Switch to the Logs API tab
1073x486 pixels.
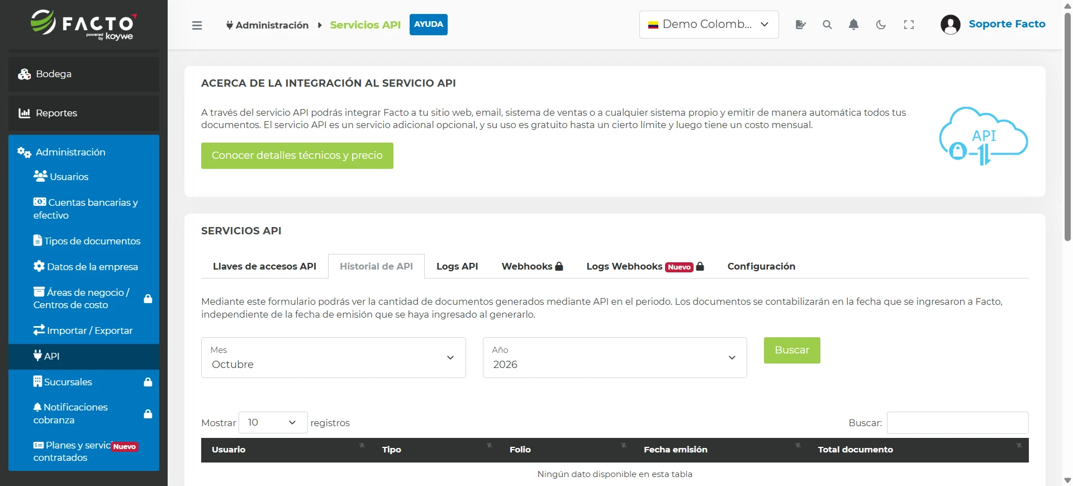pyautogui.click(x=457, y=266)
